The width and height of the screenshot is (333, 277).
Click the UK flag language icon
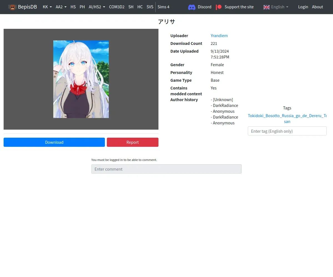point(266,7)
